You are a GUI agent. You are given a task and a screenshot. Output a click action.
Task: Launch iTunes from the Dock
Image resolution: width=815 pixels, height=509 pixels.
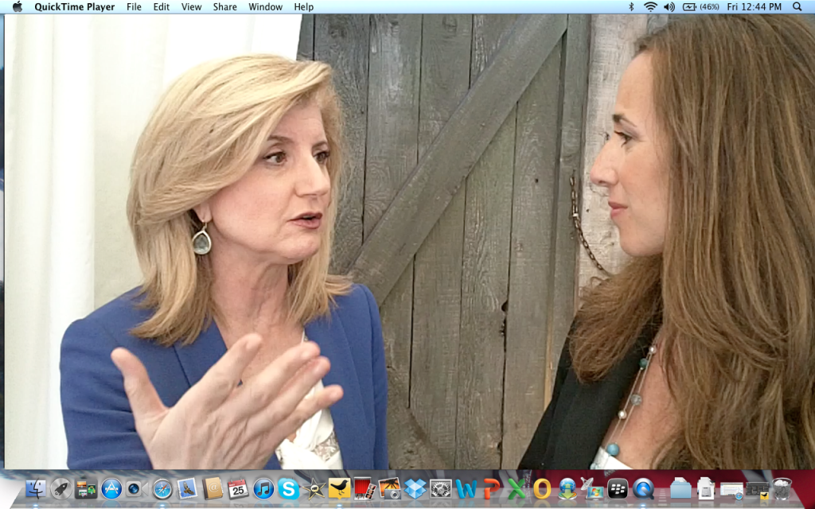263,489
